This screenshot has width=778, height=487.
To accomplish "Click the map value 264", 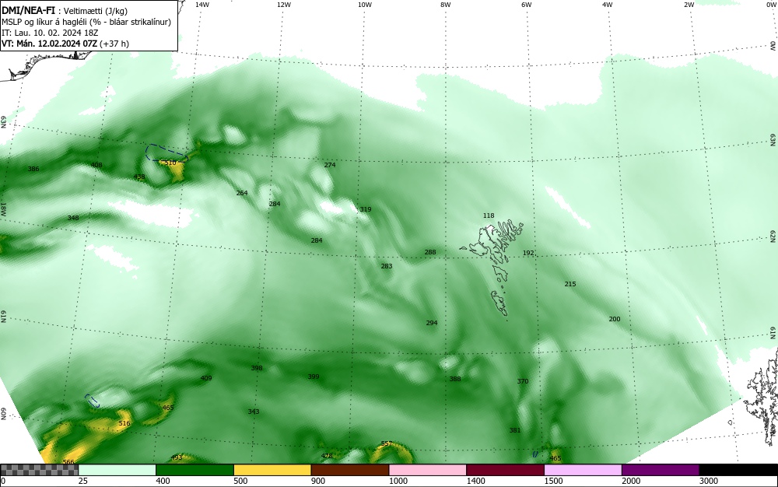I will tap(242, 193).
